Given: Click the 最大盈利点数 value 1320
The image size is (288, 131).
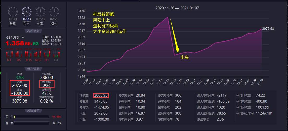Looking at the screenshot, I should [x=221, y=107].
